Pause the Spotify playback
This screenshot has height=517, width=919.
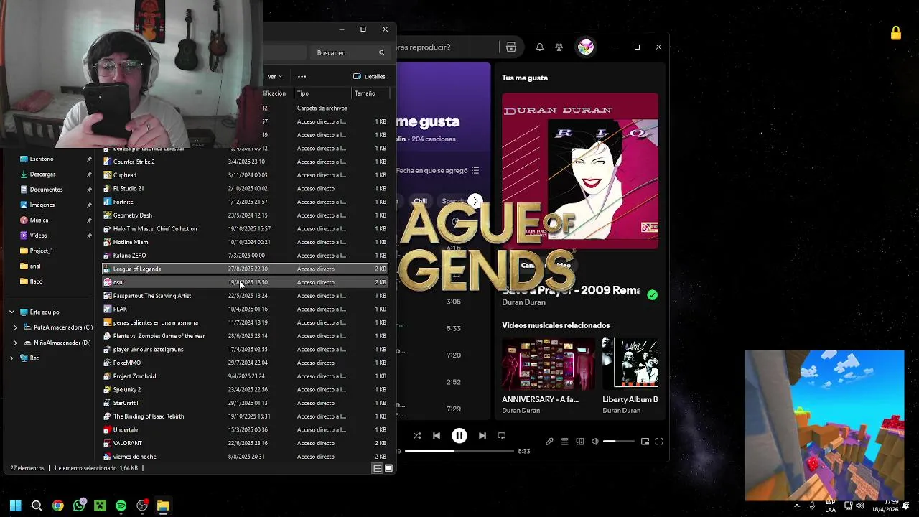(459, 436)
